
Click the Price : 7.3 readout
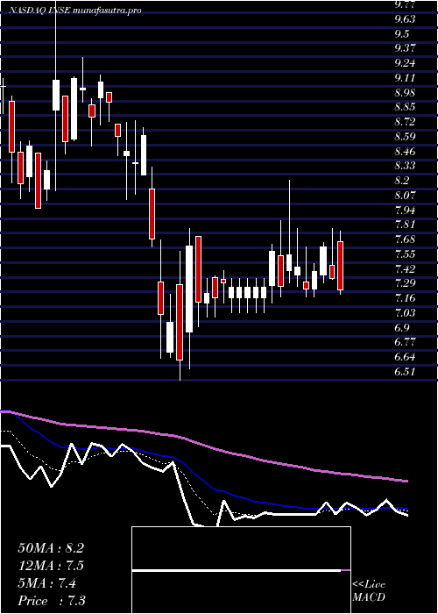click(x=52, y=601)
